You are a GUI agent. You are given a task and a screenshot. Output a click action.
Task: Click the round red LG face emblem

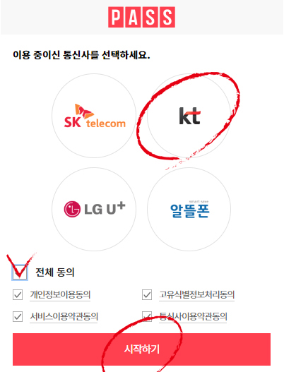[72, 209]
